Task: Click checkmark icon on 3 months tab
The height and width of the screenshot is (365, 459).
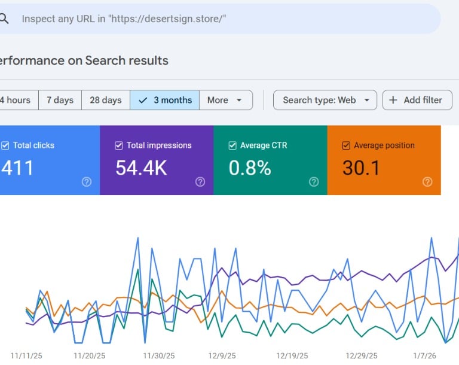Action: tap(142, 100)
